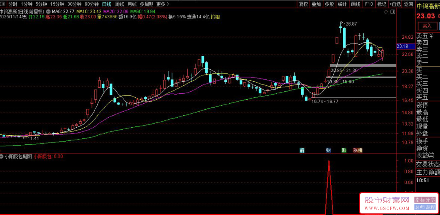Click the 涨停 label in side panel

tap(422, 106)
